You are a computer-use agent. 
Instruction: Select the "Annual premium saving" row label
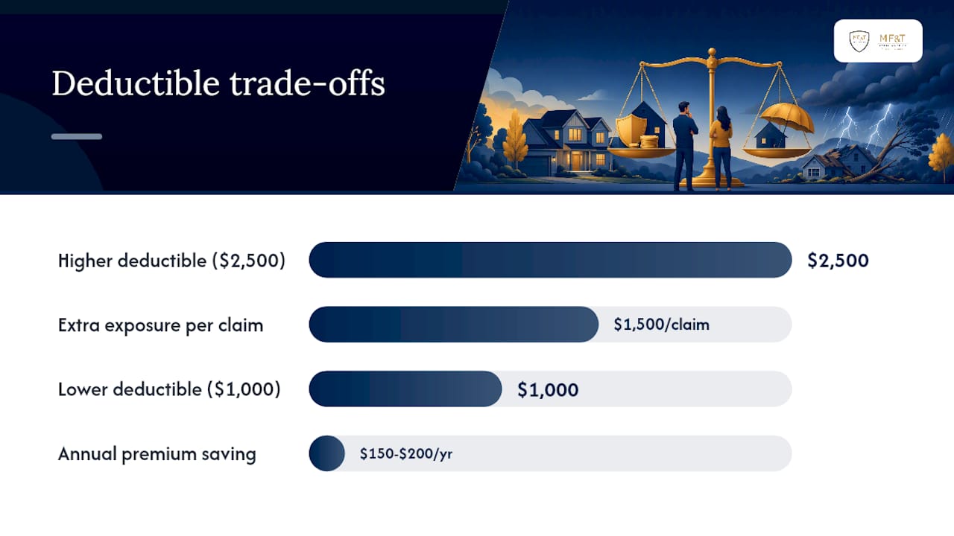(157, 453)
